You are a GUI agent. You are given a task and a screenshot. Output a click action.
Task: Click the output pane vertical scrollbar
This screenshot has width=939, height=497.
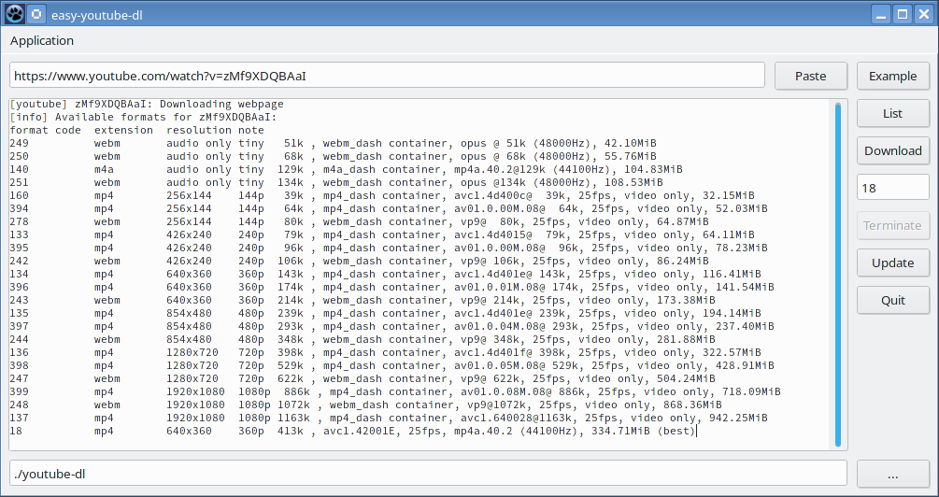click(x=838, y=274)
